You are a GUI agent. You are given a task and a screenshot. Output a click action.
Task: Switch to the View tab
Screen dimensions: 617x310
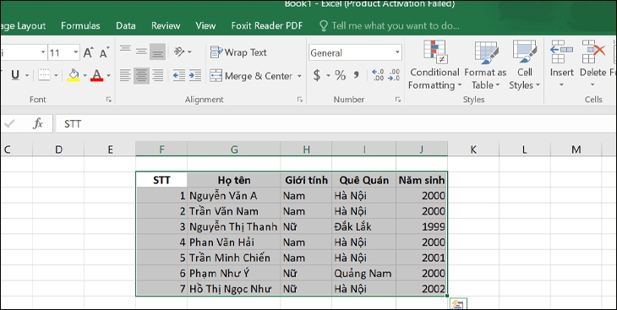[205, 26]
